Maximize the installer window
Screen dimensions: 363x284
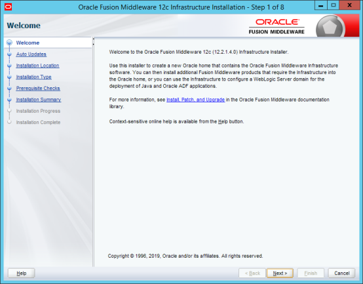334,5
